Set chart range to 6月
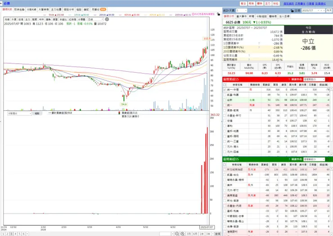 point(195,234)
